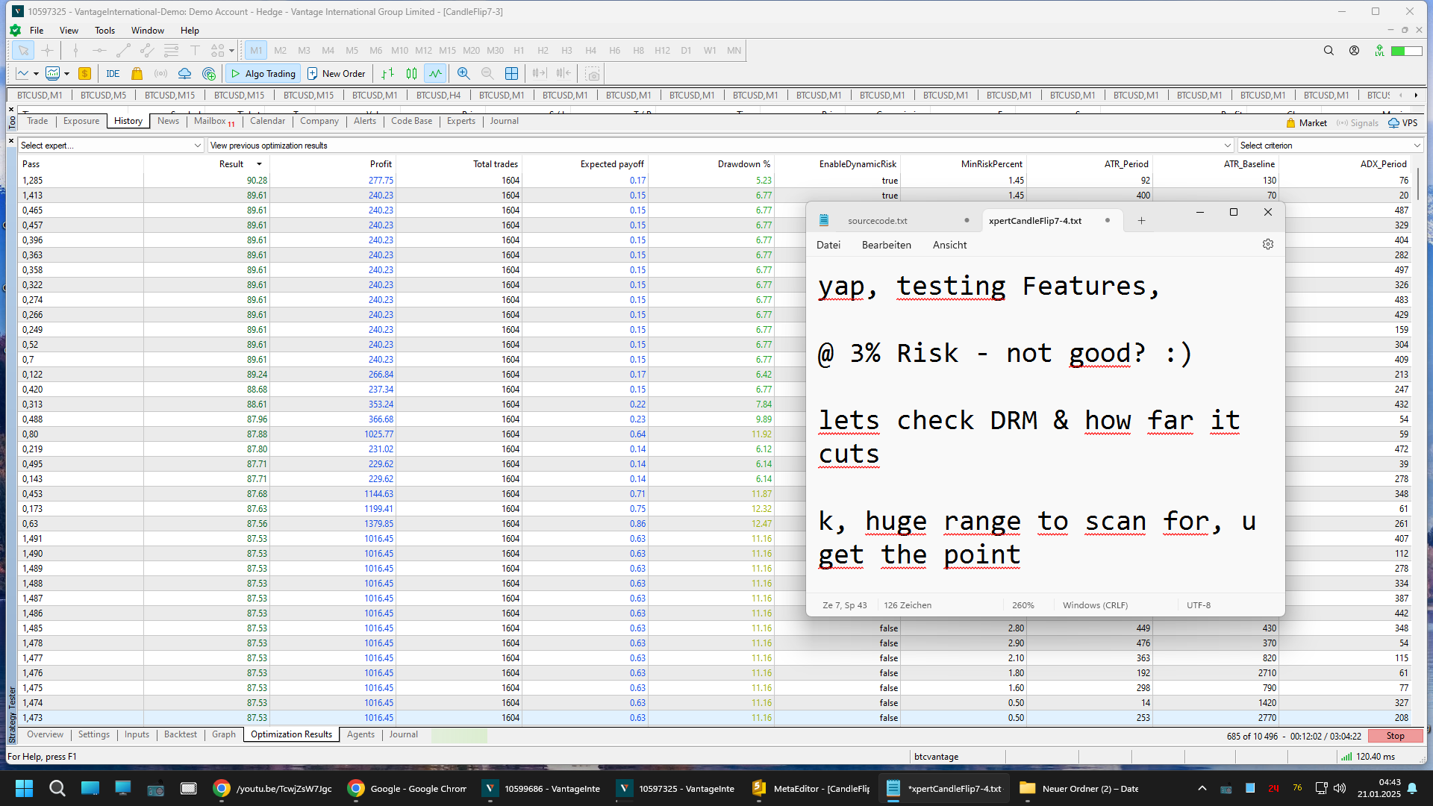1433x806 pixels.
Task: Open the Tools menu
Action: click(x=104, y=31)
